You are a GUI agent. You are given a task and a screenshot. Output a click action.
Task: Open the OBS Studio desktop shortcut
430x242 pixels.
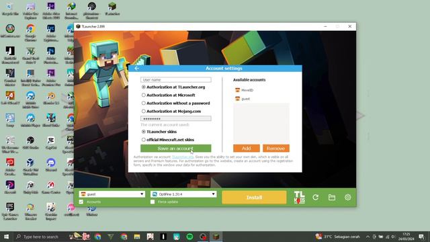[x=30, y=143]
